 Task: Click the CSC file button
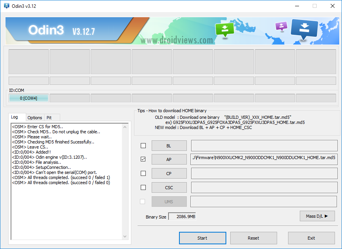point(169,188)
